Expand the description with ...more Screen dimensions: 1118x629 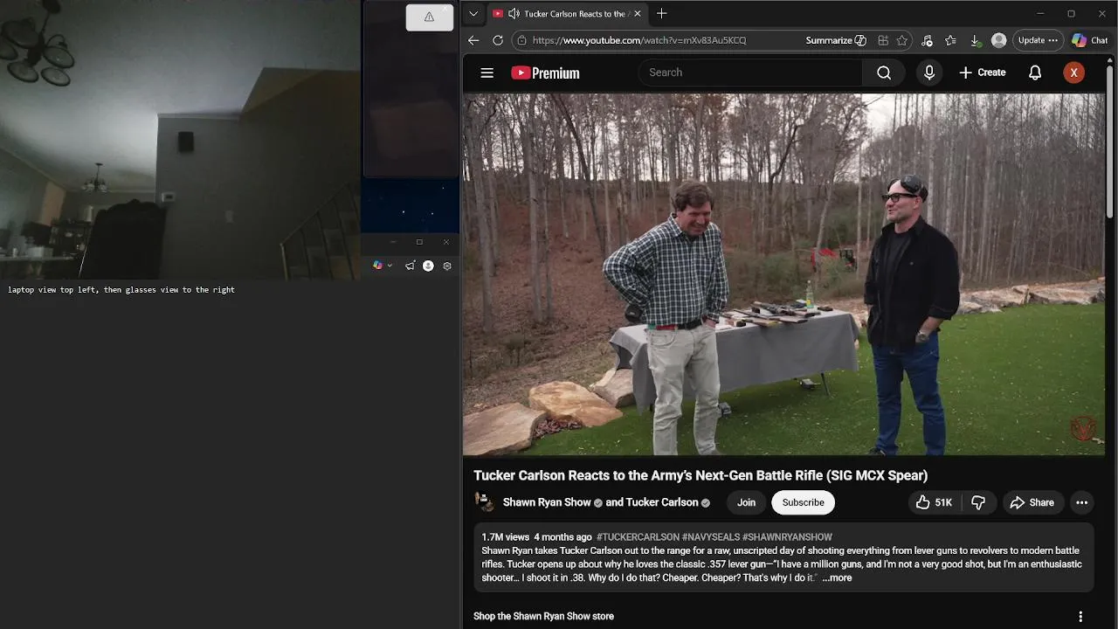click(837, 577)
